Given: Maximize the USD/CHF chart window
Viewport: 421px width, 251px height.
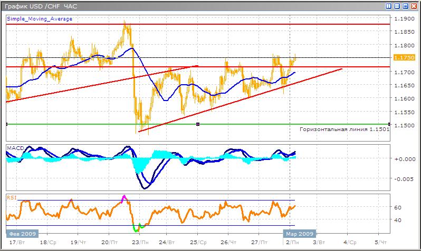Looking at the screenshot, I should (x=405, y=6).
